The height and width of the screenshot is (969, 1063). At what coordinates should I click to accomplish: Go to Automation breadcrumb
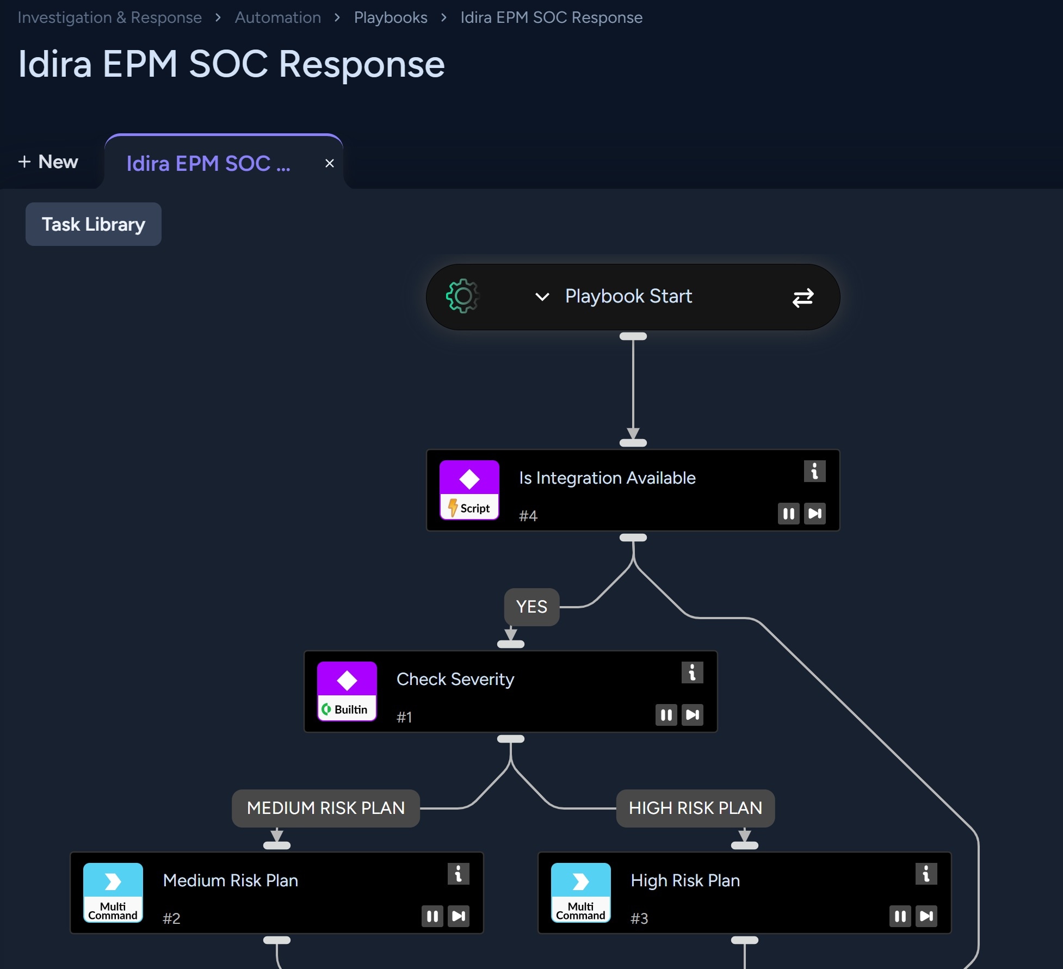278,17
